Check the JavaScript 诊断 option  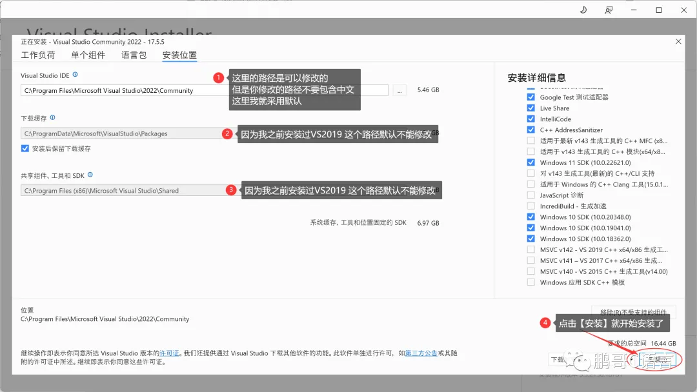[530, 195]
